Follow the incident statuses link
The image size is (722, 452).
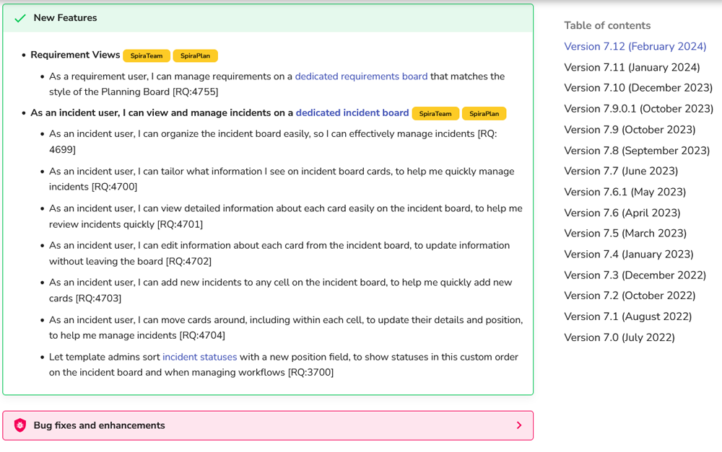(199, 357)
